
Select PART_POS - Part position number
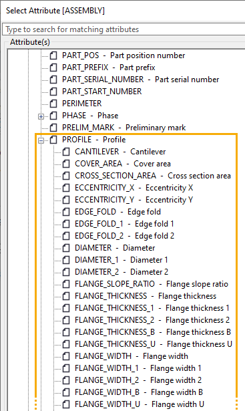(124, 55)
